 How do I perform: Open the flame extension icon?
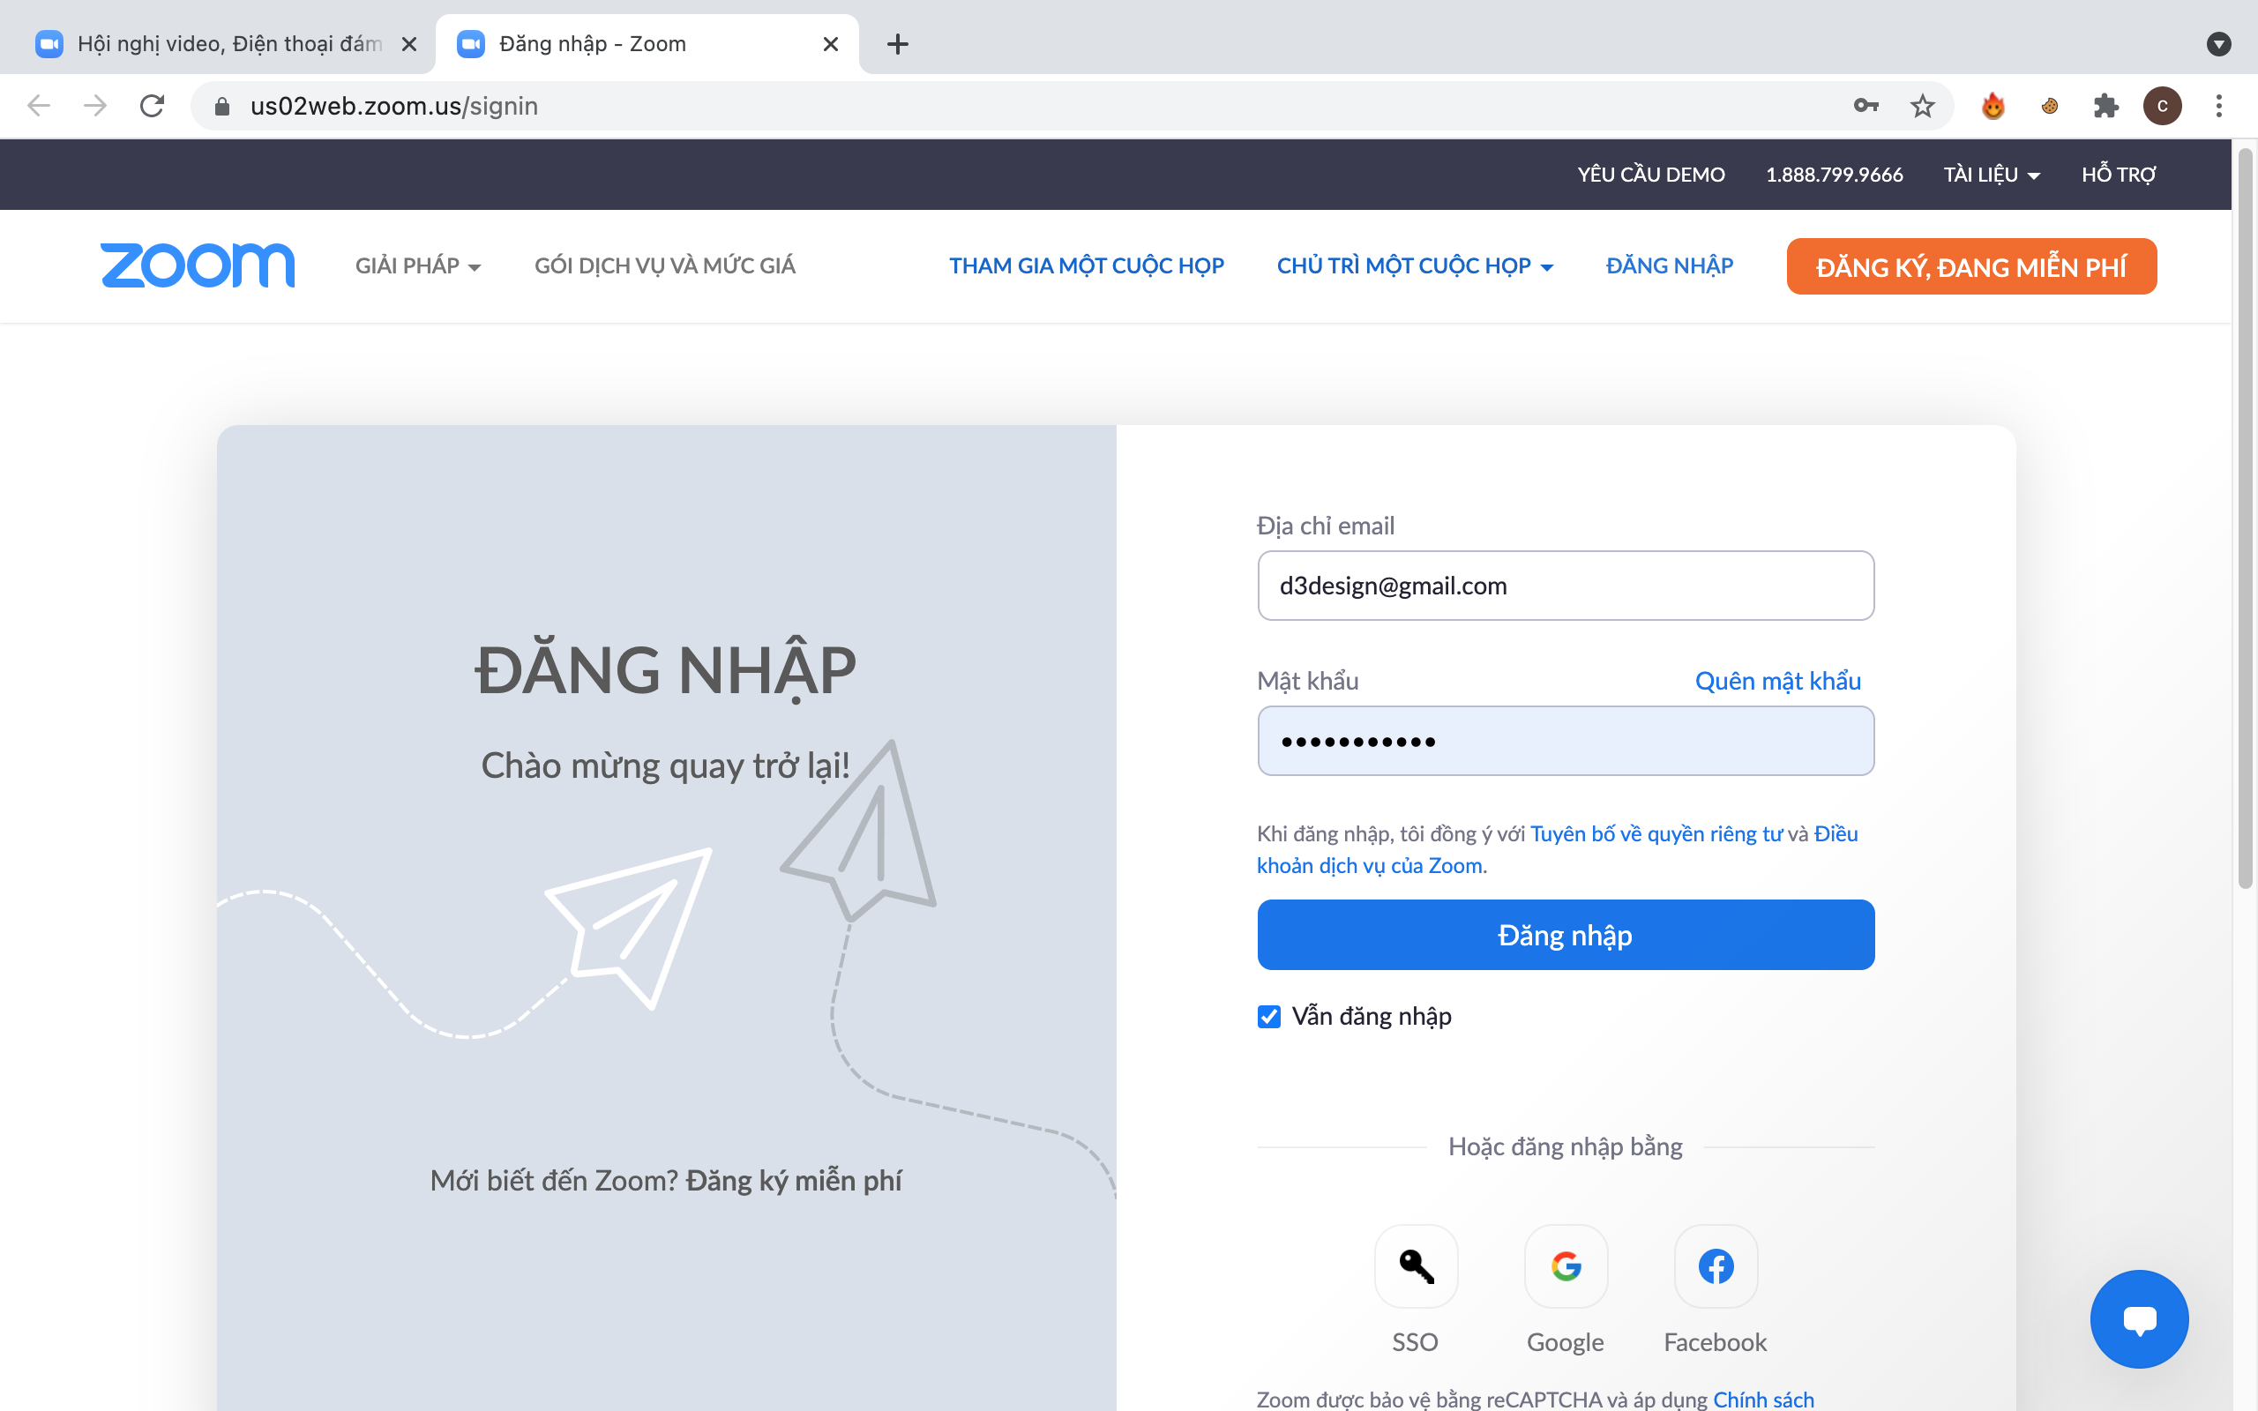(1993, 106)
